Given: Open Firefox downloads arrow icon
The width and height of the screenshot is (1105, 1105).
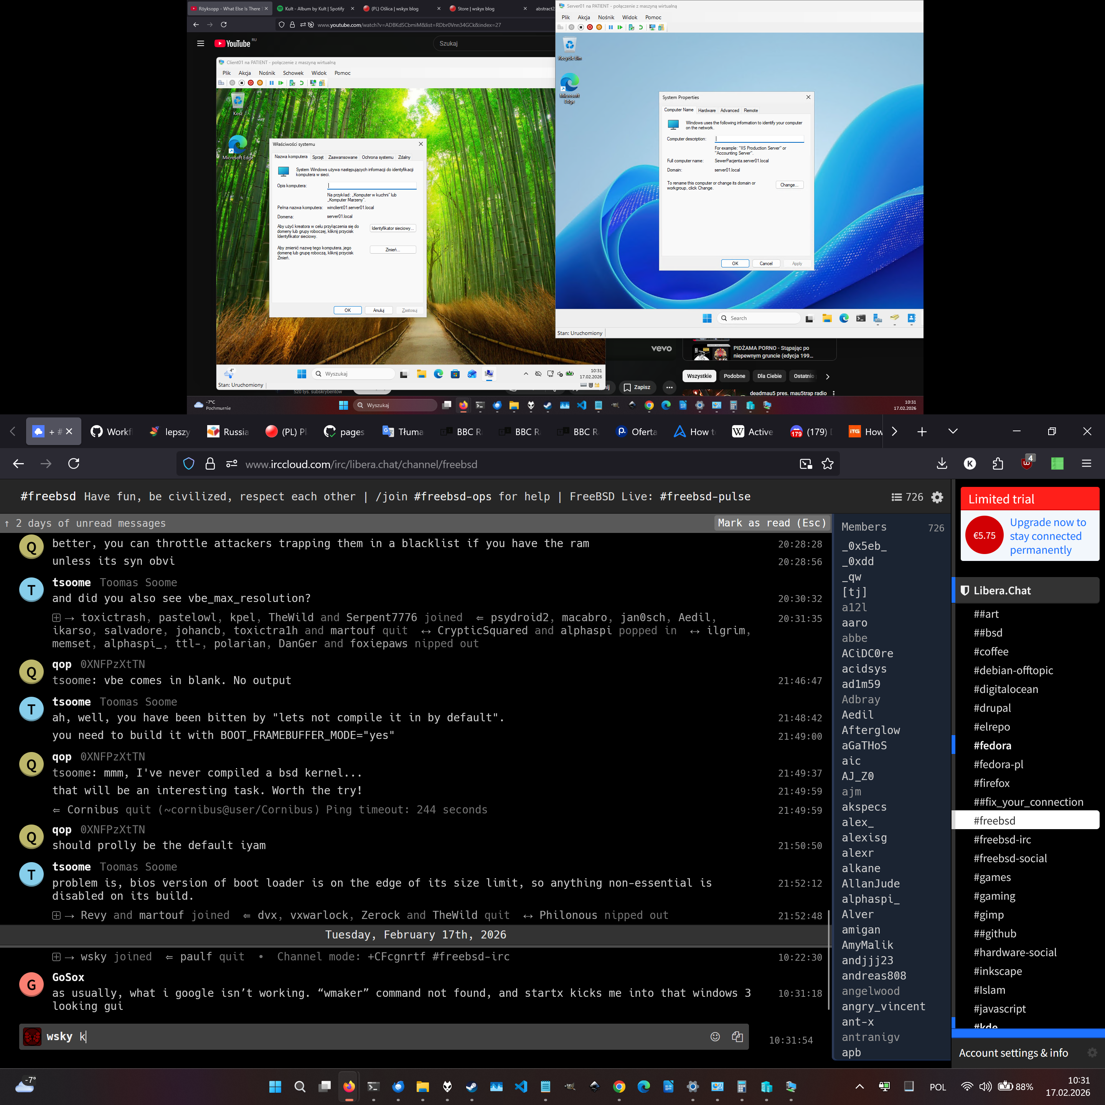Looking at the screenshot, I should [x=942, y=464].
